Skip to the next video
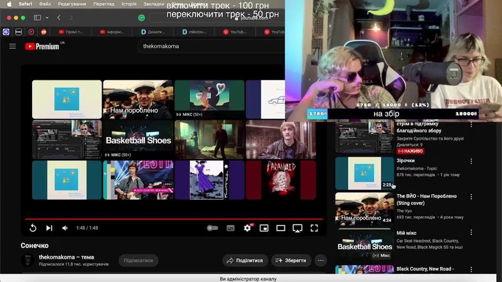The height and width of the screenshot is (282, 502). [49, 228]
